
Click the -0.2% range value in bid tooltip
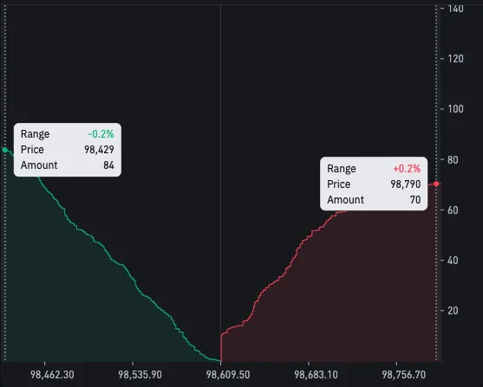click(101, 134)
